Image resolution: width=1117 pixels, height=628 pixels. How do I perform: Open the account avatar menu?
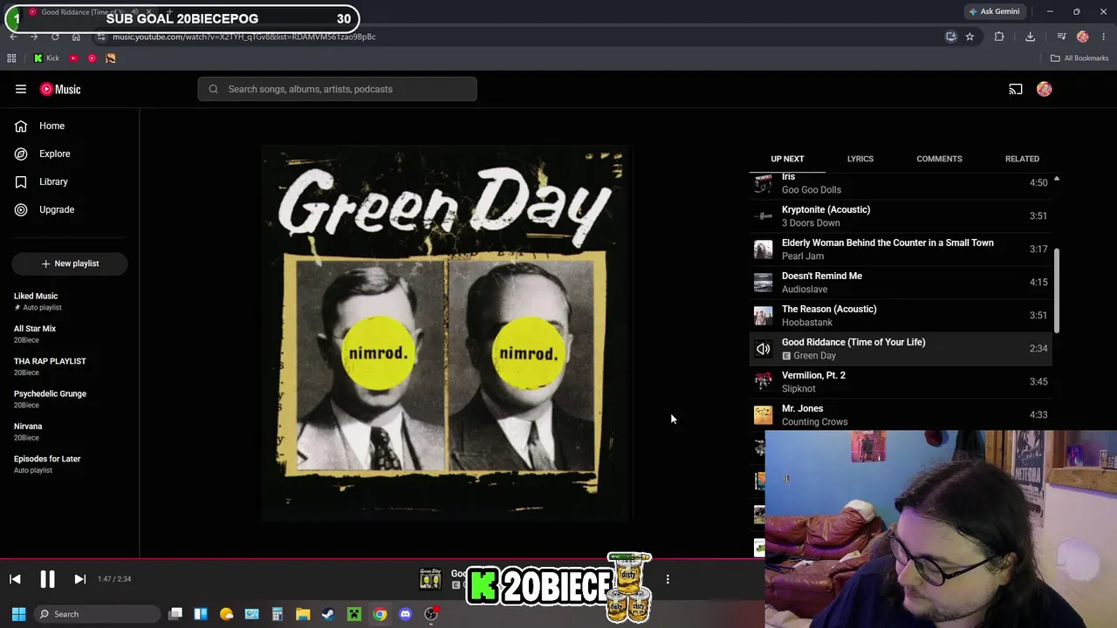tap(1045, 89)
